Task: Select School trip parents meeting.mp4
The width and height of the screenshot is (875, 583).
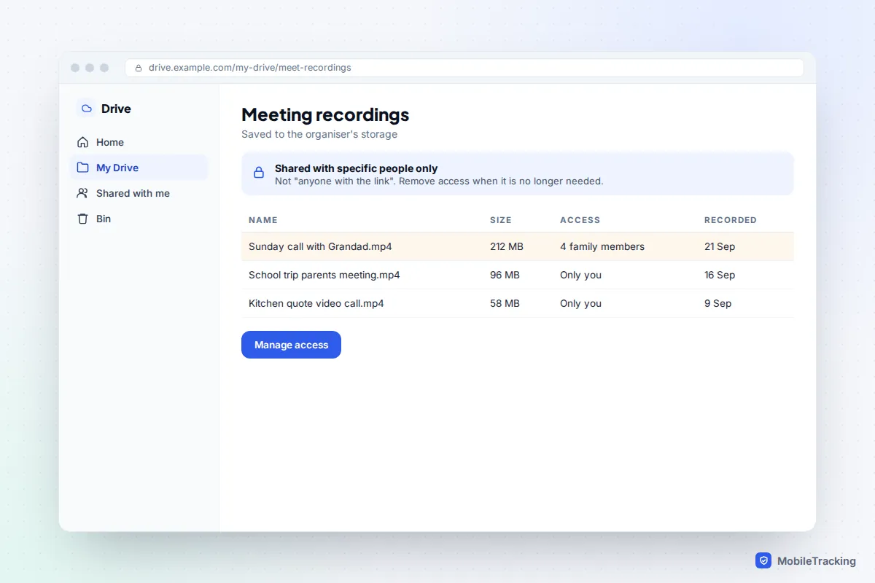Action: pyautogui.click(x=324, y=275)
